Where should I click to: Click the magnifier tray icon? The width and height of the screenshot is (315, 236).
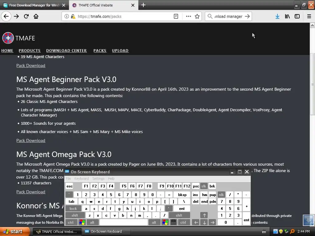click(292, 231)
